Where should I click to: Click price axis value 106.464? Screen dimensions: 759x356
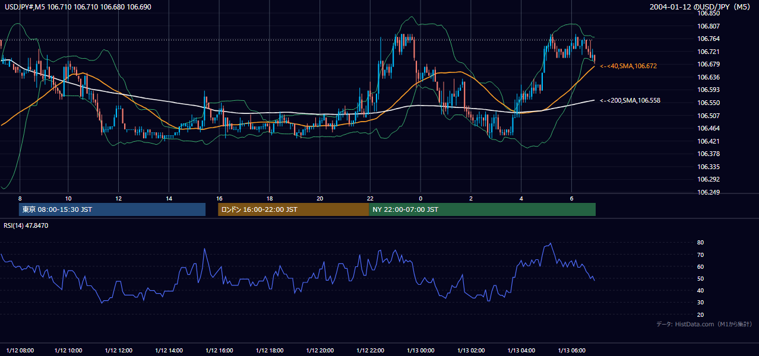click(708, 128)
